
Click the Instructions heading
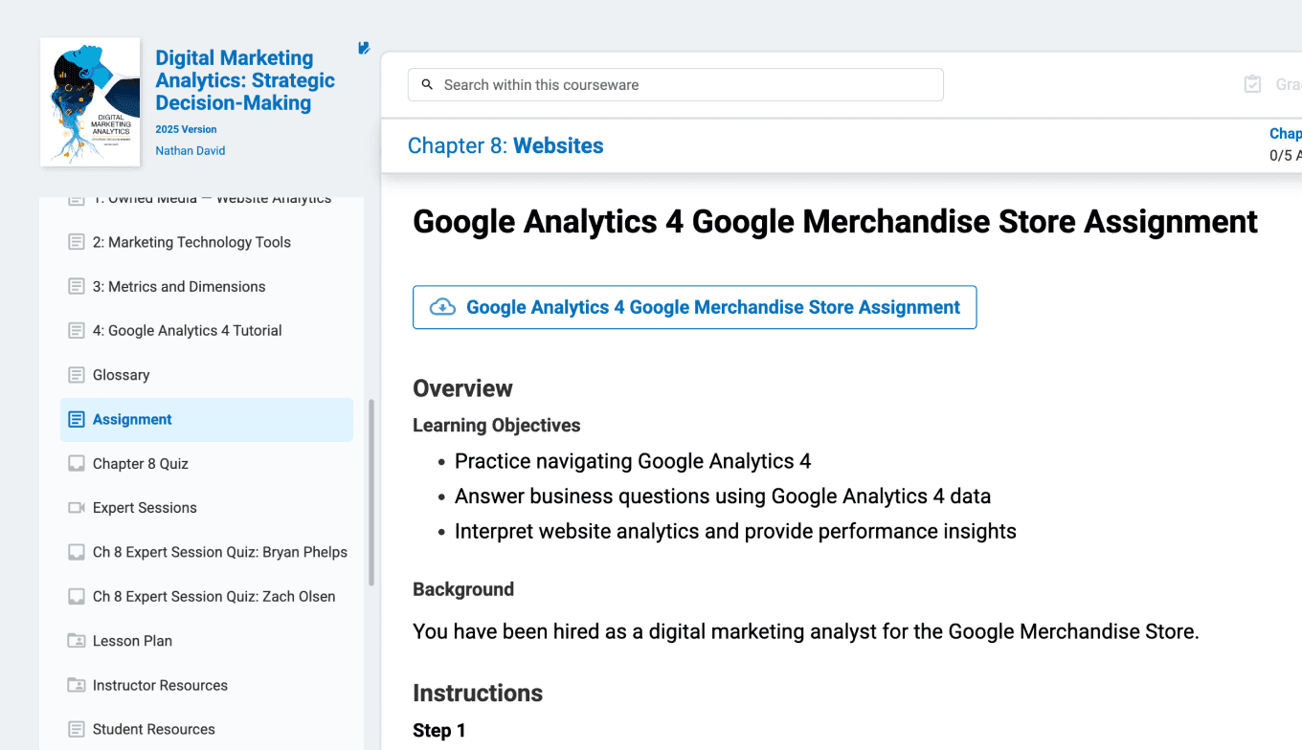coord(478,693)
